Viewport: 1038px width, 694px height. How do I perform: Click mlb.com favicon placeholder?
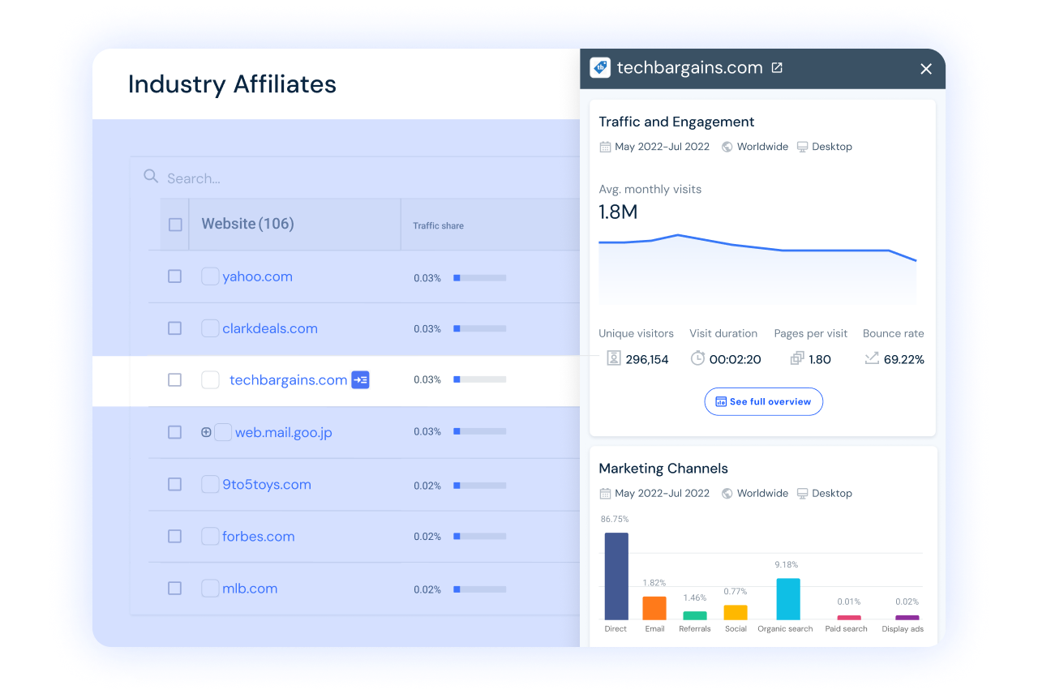(x=210, y=588)
